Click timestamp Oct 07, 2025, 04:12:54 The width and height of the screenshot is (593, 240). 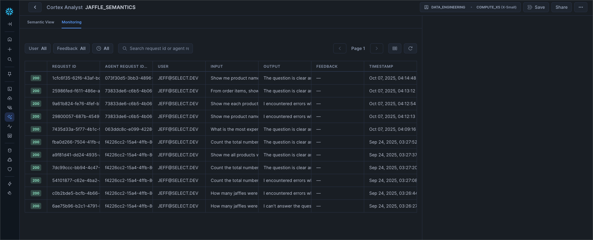393,104
